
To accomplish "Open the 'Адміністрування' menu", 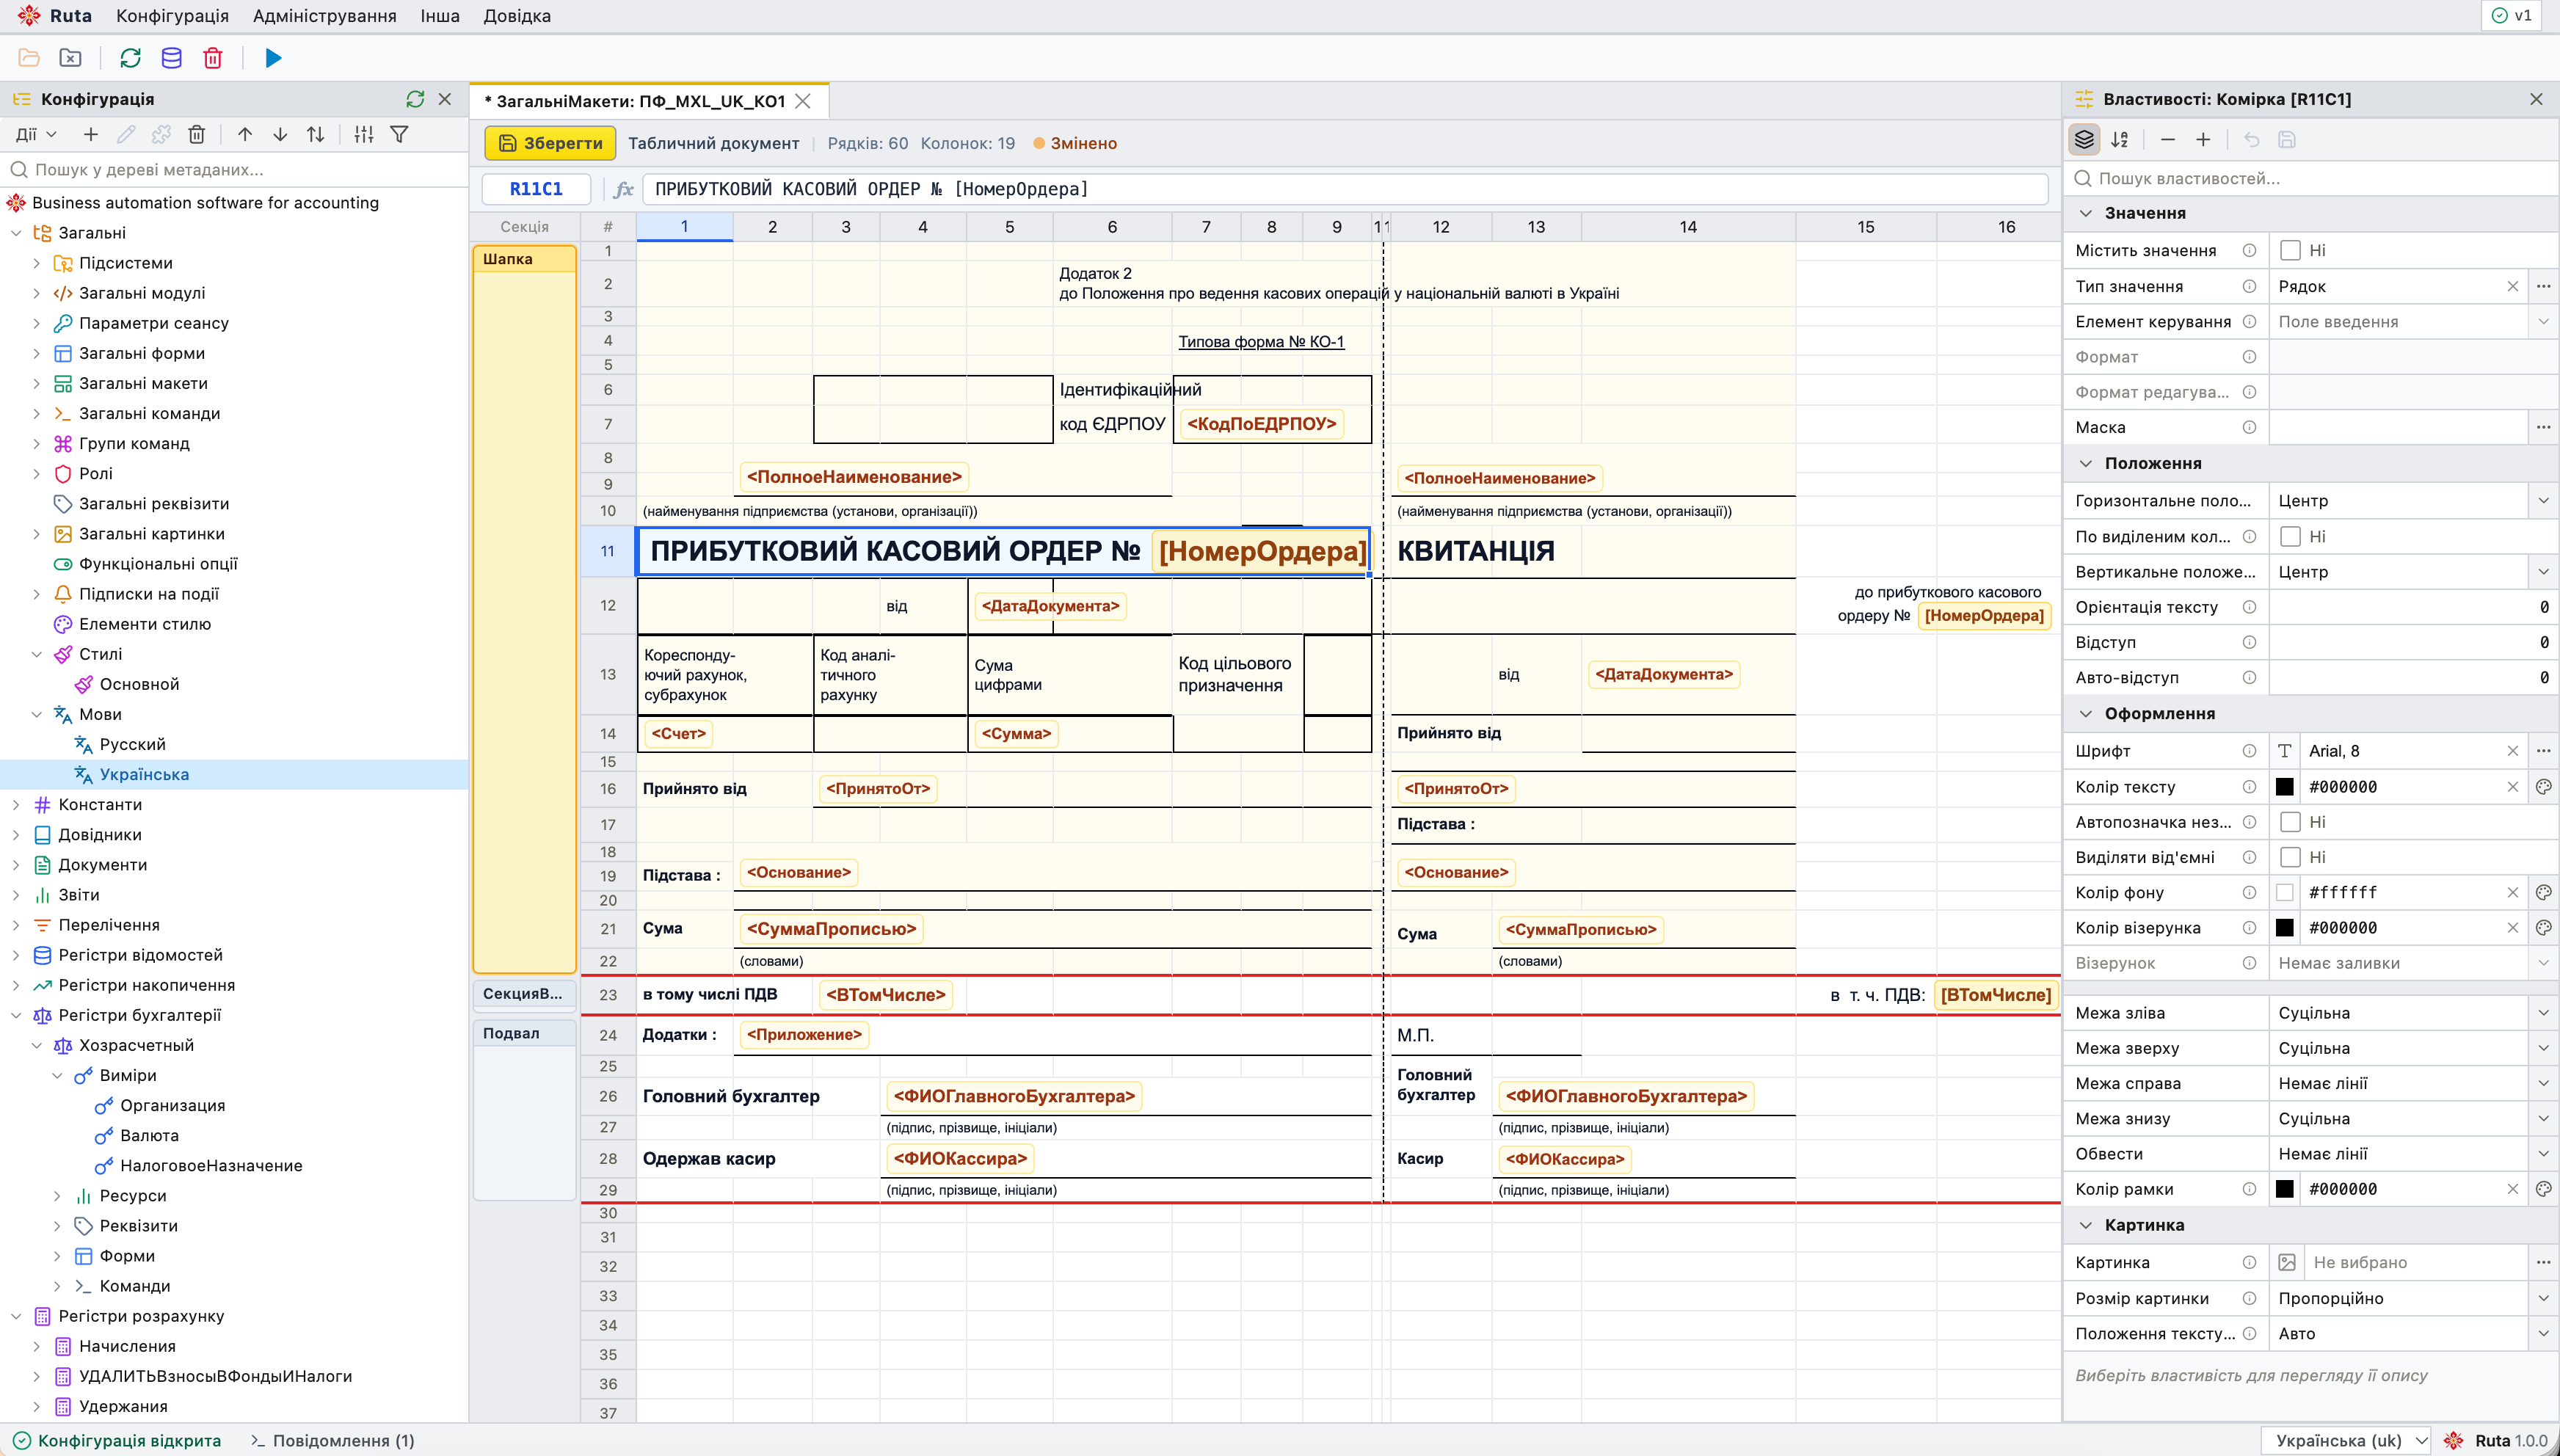I will click(x=324, y=16).
